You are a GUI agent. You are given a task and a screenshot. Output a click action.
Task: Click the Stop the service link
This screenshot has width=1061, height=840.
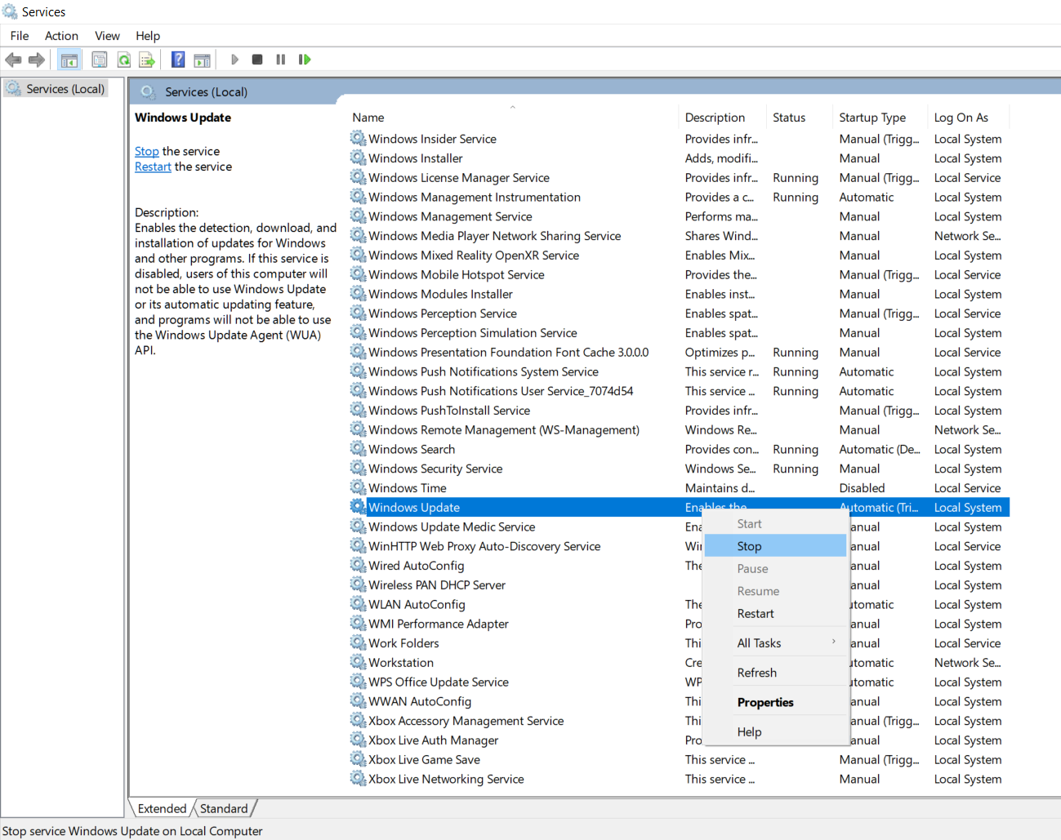tap(147, 151)
